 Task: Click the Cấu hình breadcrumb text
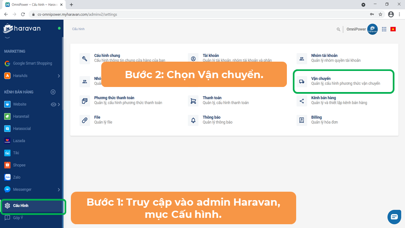[x=78, y=29]
